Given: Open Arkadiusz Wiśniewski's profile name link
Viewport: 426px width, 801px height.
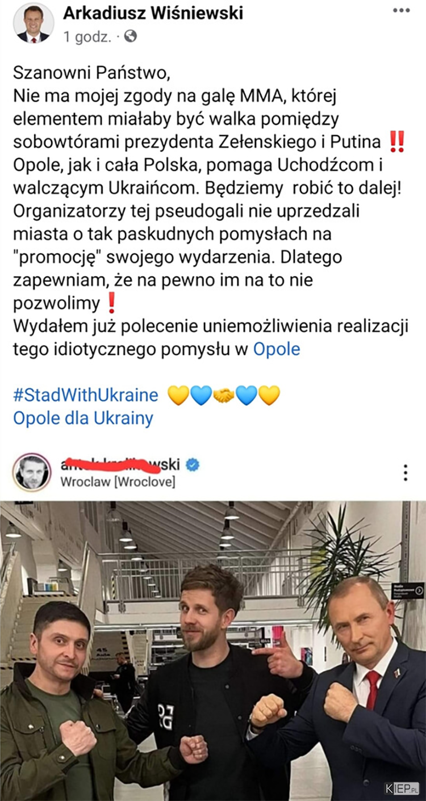Looking at the screenshot, I should click(x=153, y=12).
